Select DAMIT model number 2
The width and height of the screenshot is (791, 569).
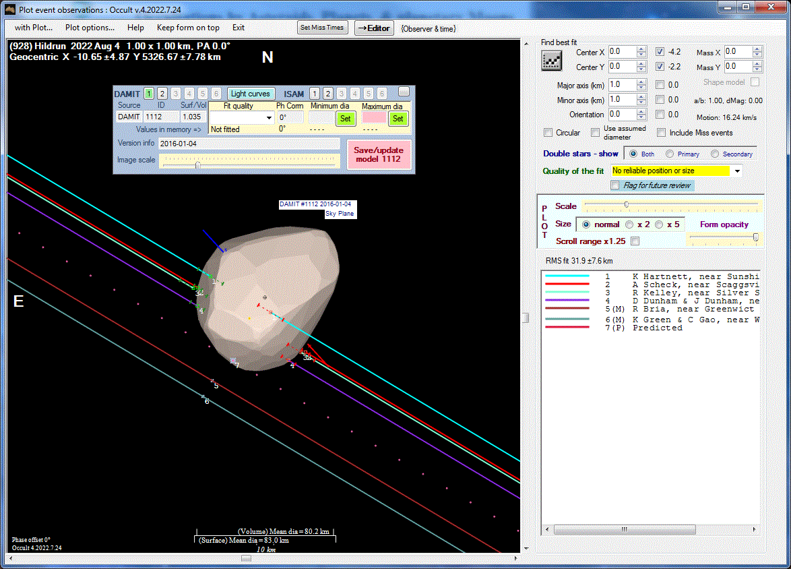(162, 94)
